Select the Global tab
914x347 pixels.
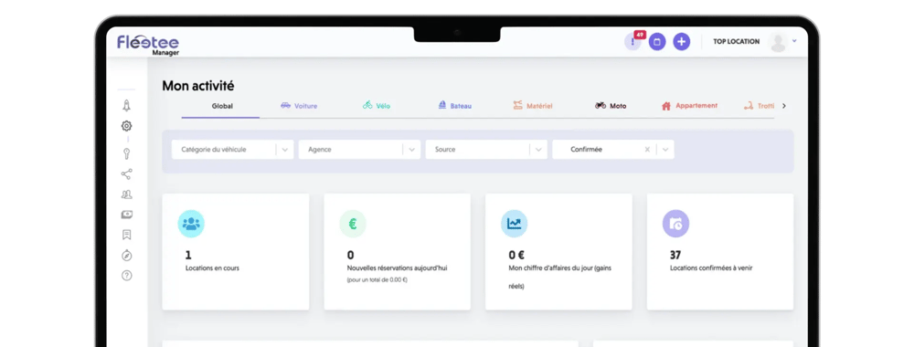[x=222, y=106]
